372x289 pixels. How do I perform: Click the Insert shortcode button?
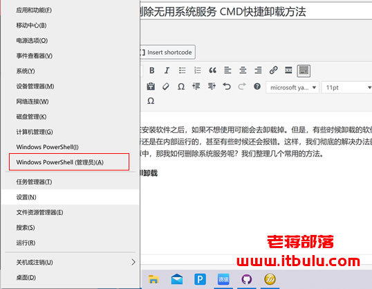168,52
